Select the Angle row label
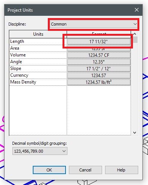The image size is (148, 185). [x=16, y=62]
